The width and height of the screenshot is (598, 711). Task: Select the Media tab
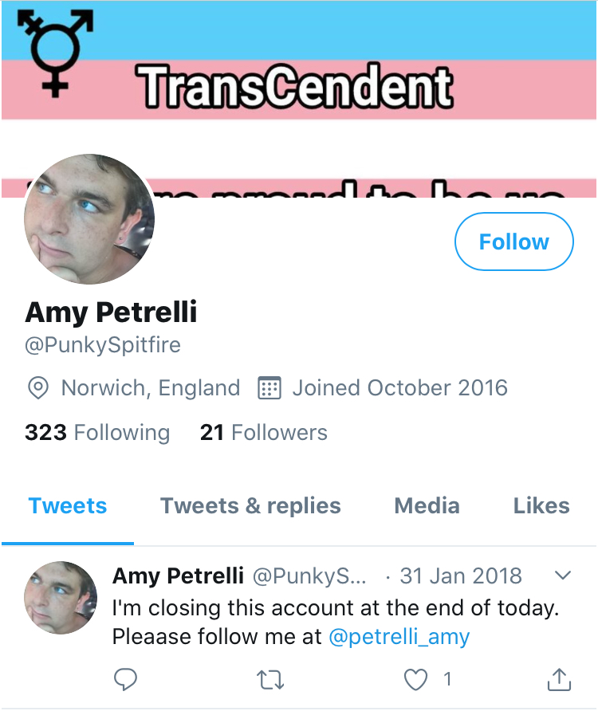pyautogui.click(x=427, y=505)
